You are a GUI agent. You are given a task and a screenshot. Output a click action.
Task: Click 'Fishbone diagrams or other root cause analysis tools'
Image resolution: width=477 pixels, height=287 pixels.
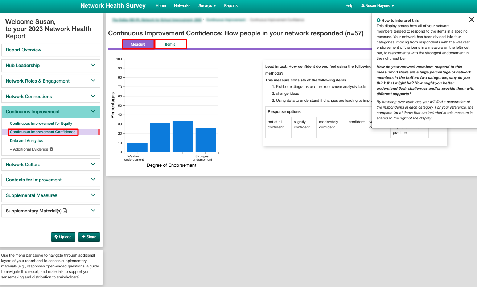tap(321, 87)
